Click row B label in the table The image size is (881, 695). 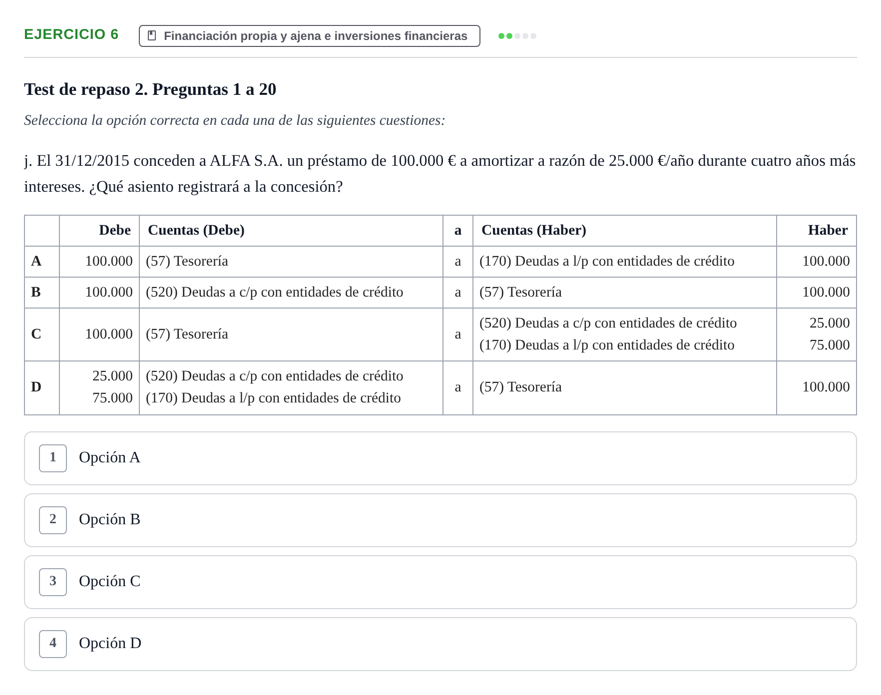36,292
